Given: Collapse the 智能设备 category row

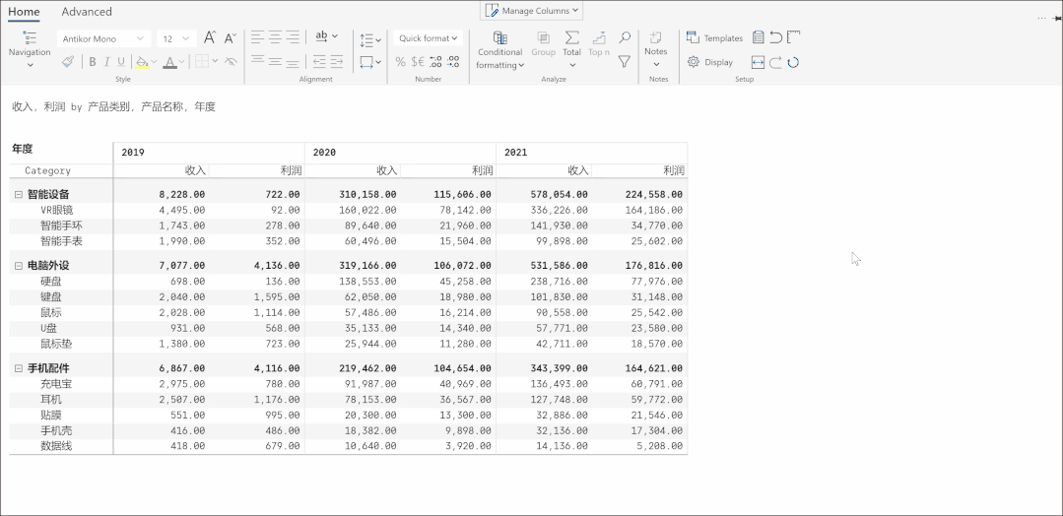Looking at the screenshot, I should pos(19,195).
